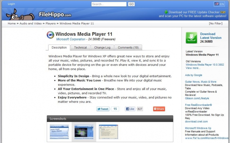Click the Windows Media Player icon
This screenshot has height=143, width=230.
pos(50,35)
